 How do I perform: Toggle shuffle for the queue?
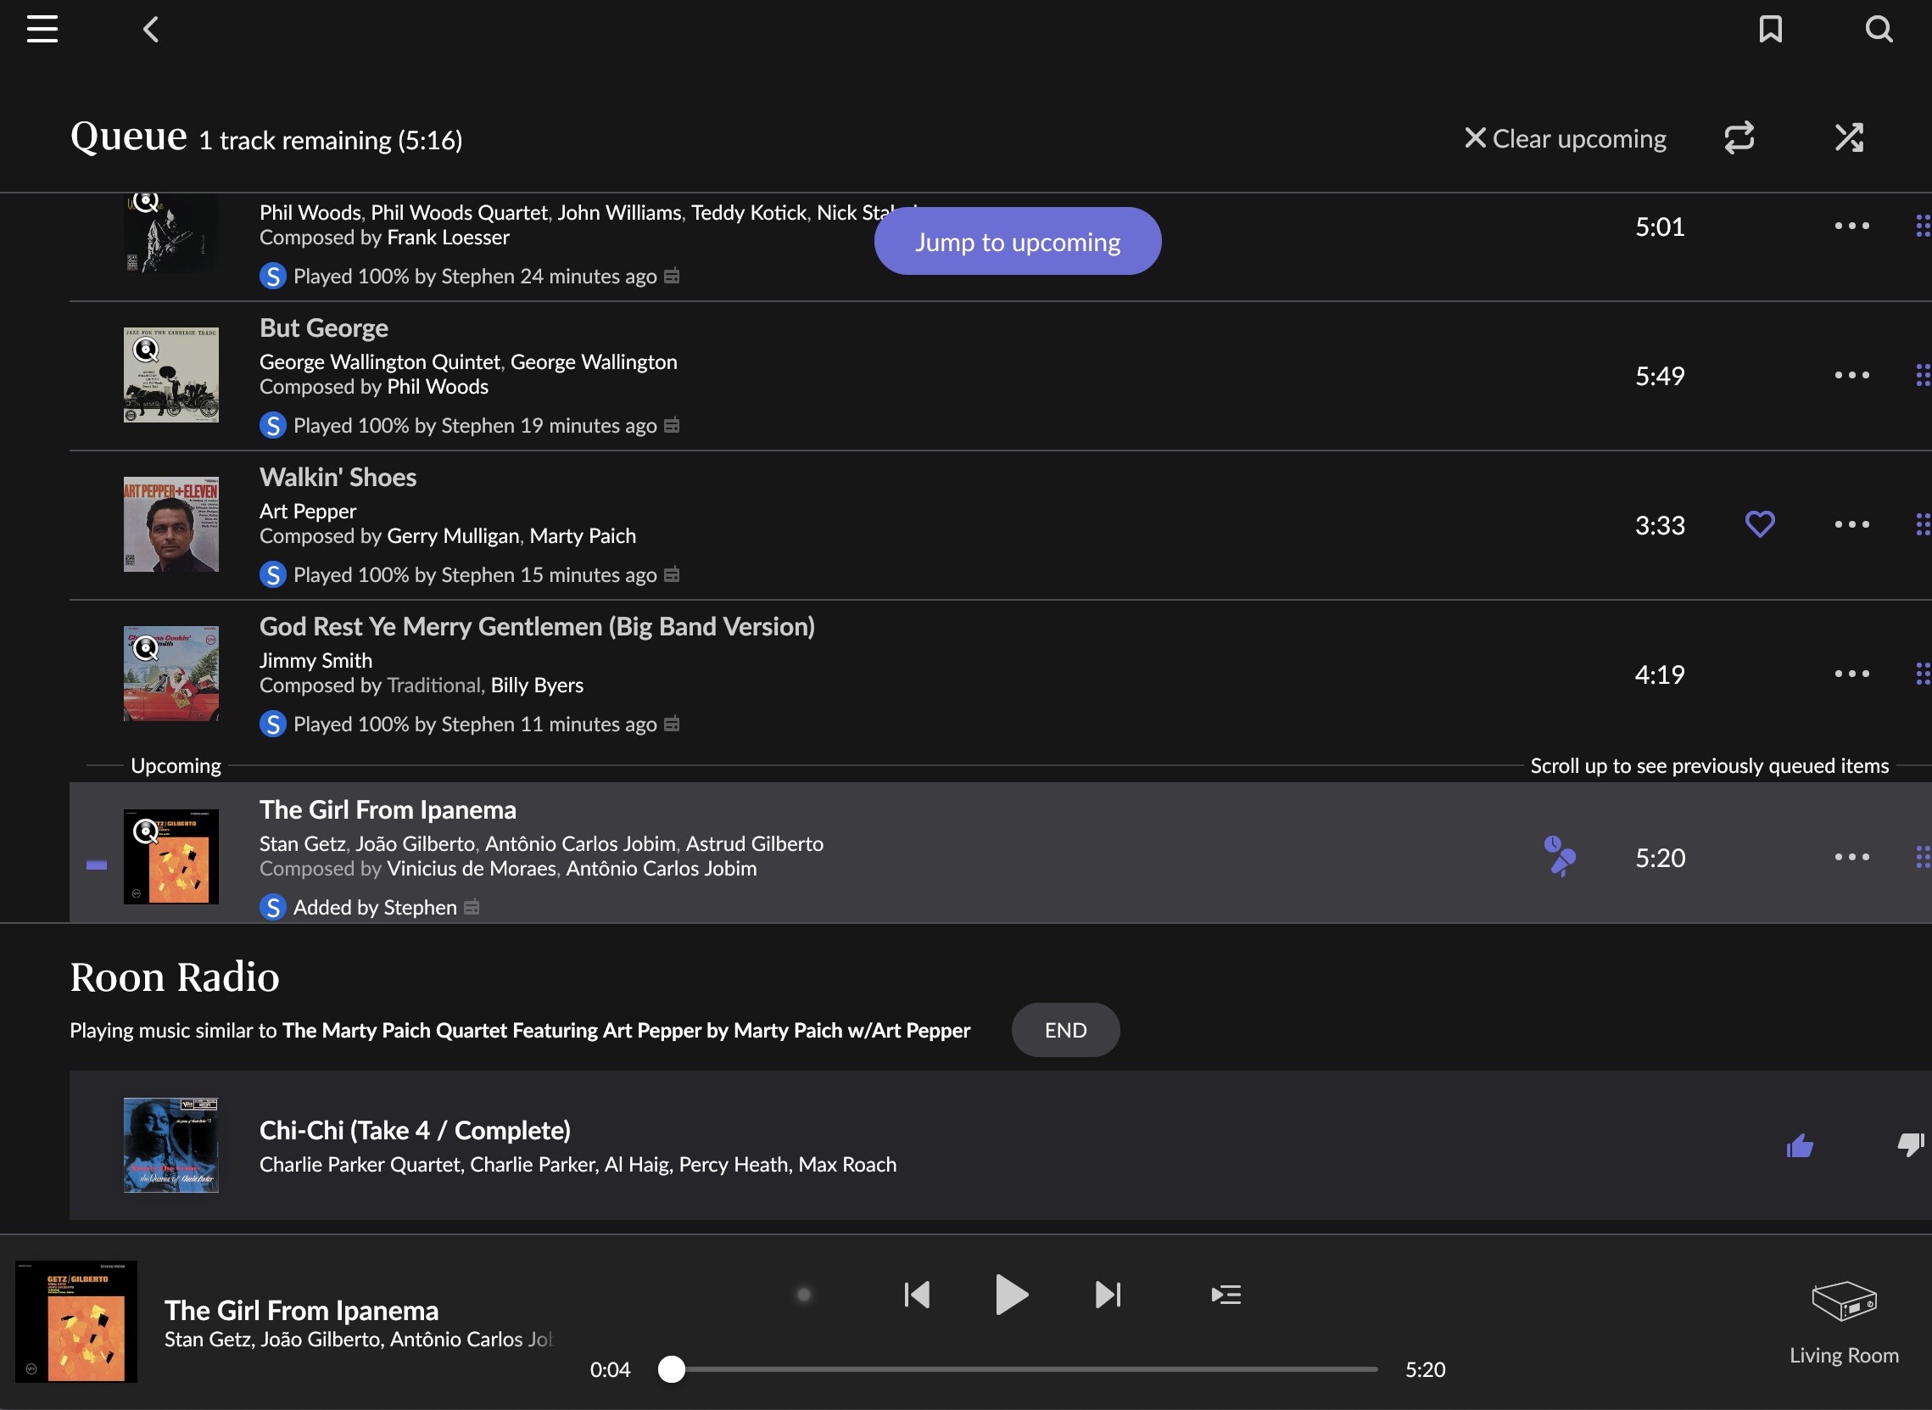tap(1848, 137)
